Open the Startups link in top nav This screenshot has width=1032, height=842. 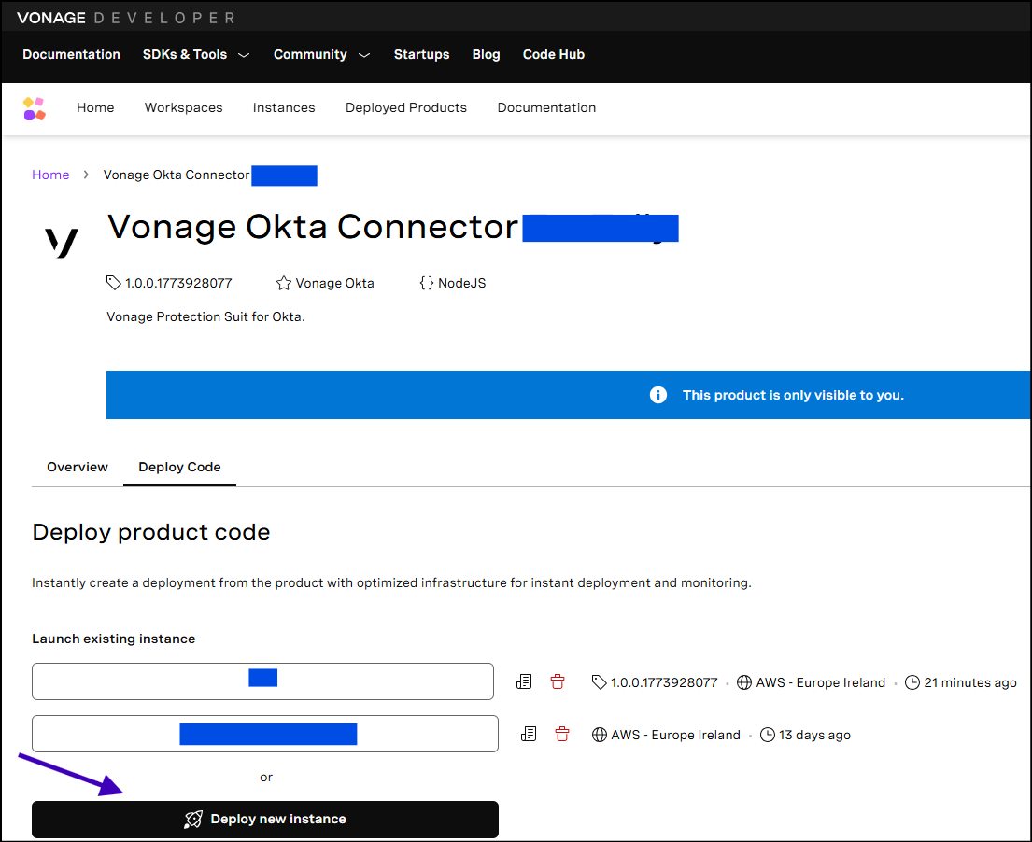[x=422, y=54]
